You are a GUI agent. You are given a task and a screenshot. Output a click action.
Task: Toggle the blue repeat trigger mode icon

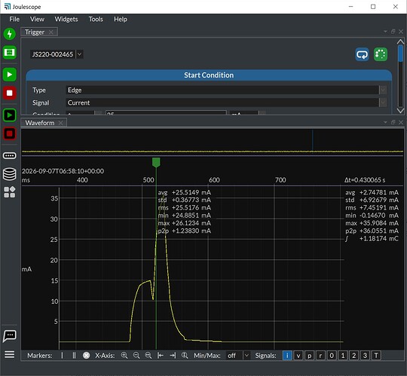tap(362, 54)
